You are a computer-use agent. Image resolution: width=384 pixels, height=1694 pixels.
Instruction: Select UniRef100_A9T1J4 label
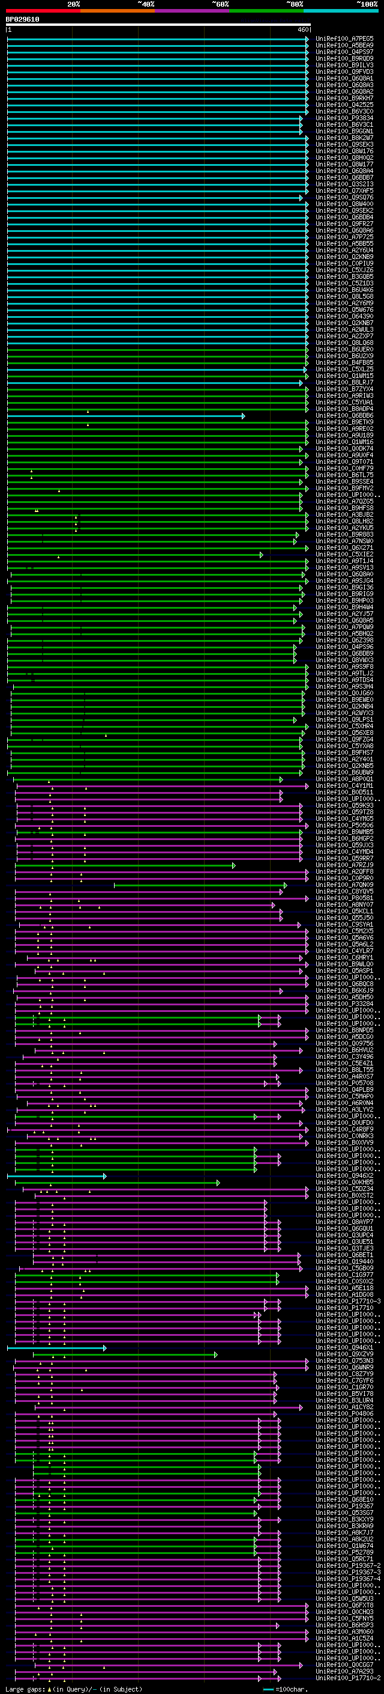[x=344, y=562]
